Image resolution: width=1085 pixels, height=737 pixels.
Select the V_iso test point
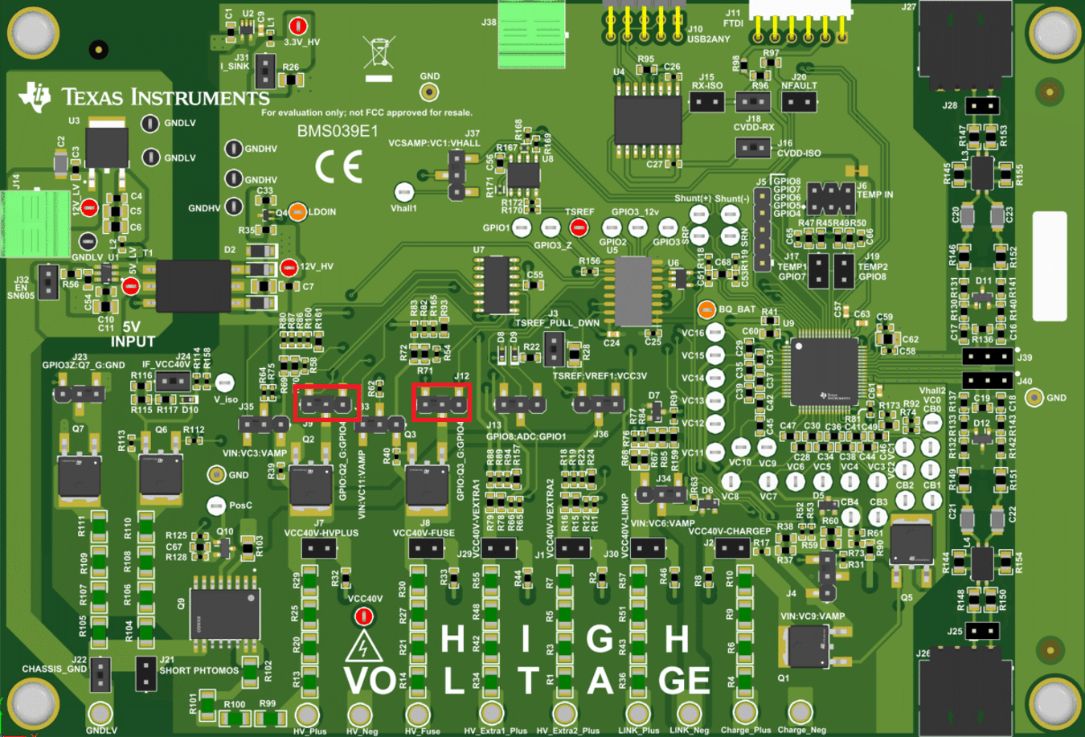point(225,383)
